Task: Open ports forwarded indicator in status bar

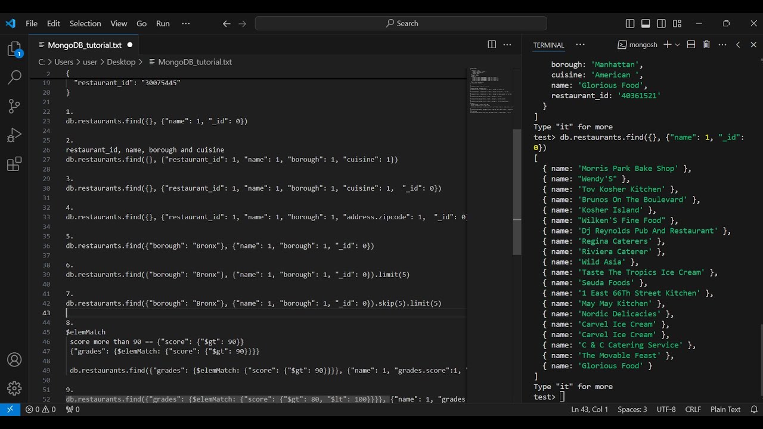Action: 73,409
